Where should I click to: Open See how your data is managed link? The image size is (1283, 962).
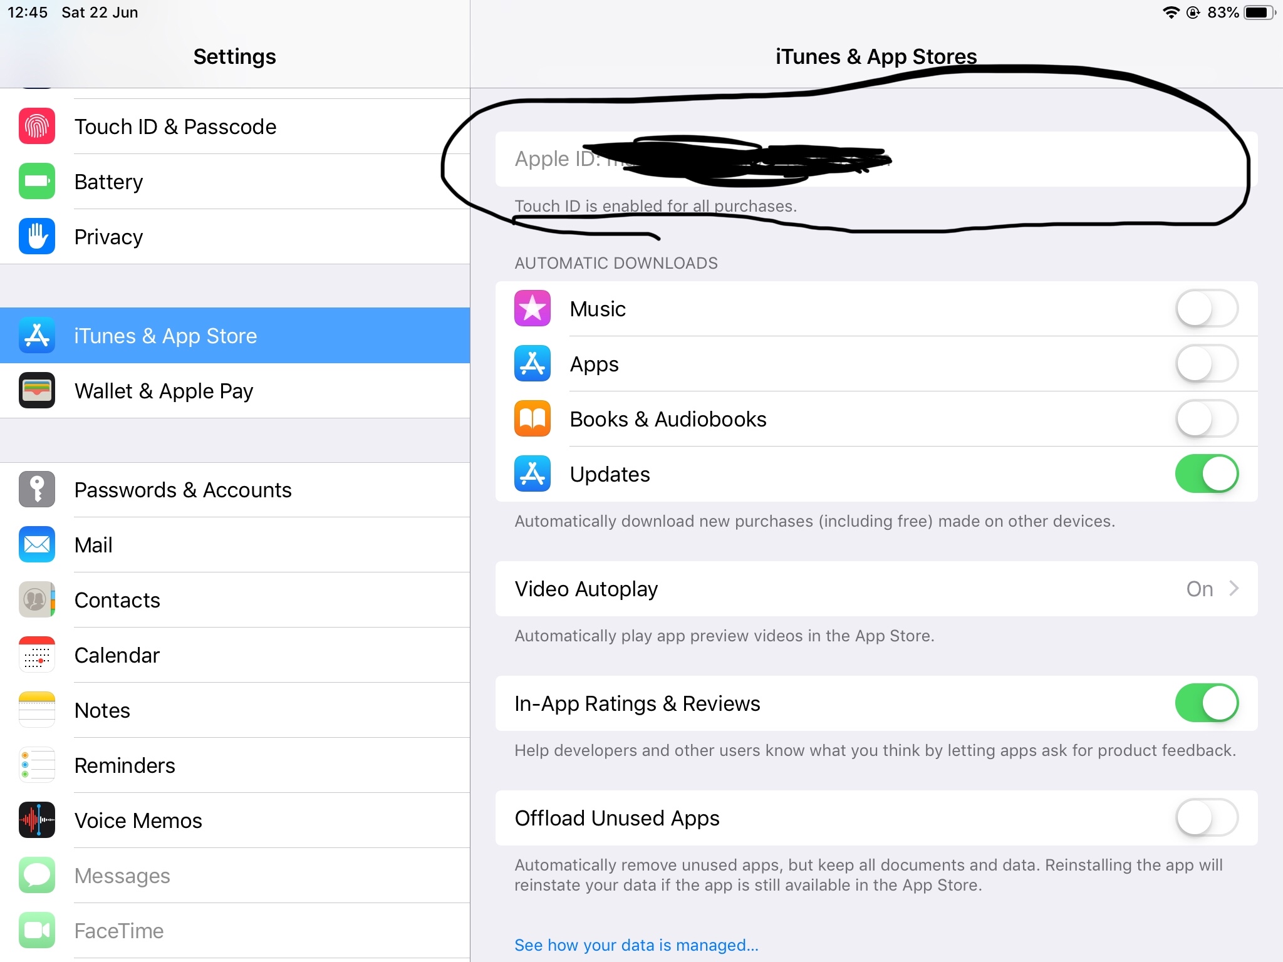[636, 945]
